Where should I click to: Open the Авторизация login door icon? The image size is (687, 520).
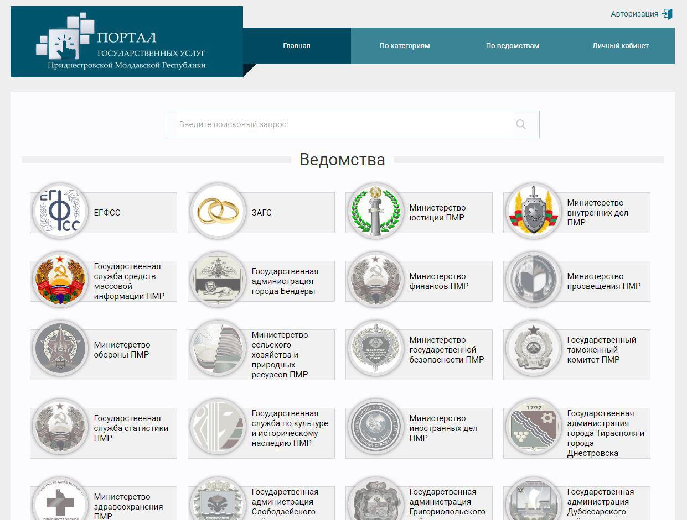point(667,14)
